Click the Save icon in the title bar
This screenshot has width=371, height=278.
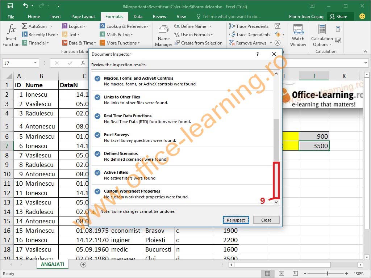point(10,6)
